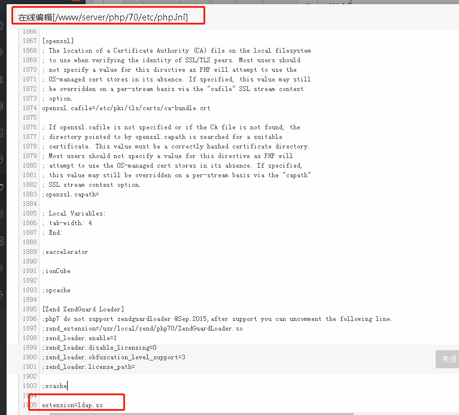The height and width of the screenshot is (415, 459).
Task: Place cursor on the [openssl] section header
Action: click(x=58, y=41)
